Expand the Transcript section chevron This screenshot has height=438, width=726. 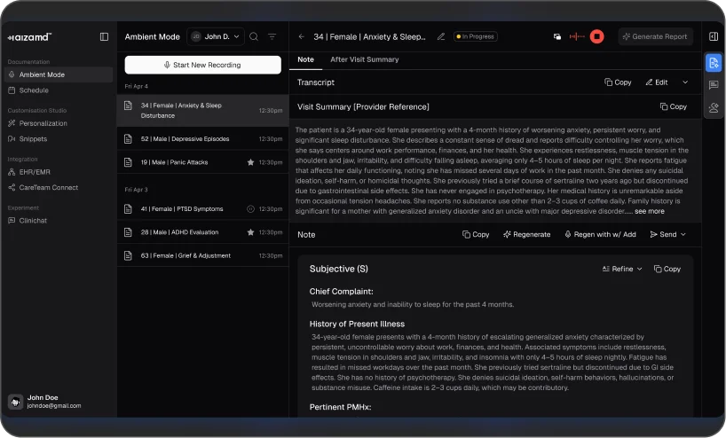[x=684, y=82]
